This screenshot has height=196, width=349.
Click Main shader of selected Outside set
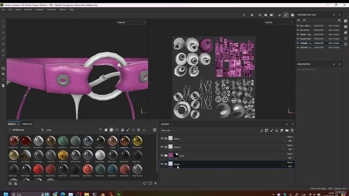pyautogui.click(x=334, y=43)
